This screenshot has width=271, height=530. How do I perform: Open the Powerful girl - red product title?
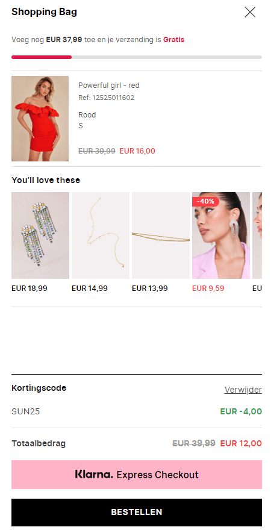(109, 86)
